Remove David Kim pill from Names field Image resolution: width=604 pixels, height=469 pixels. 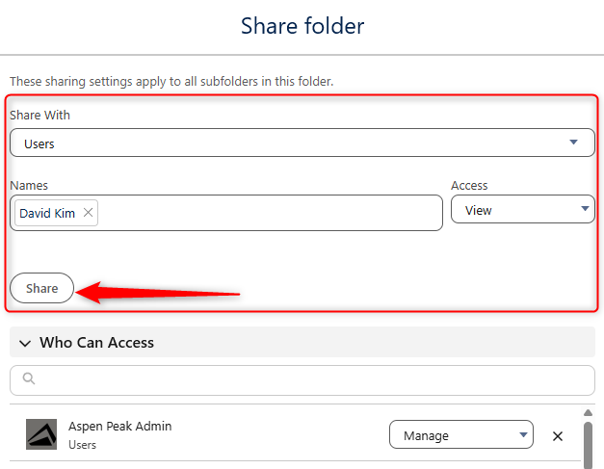(x=88, y=212)
